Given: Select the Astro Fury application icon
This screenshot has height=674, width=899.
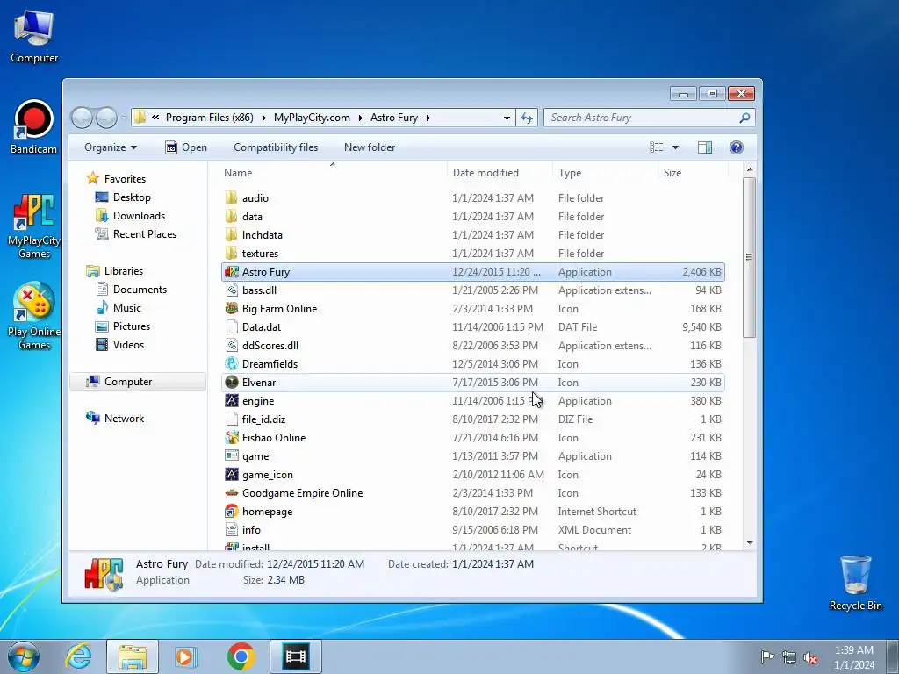Looking at the screenshot, I should (232, 272).
